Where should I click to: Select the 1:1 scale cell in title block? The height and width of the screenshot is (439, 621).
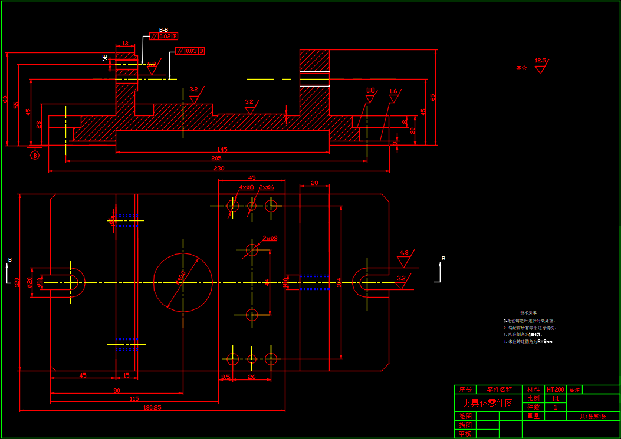pos(555,398)
